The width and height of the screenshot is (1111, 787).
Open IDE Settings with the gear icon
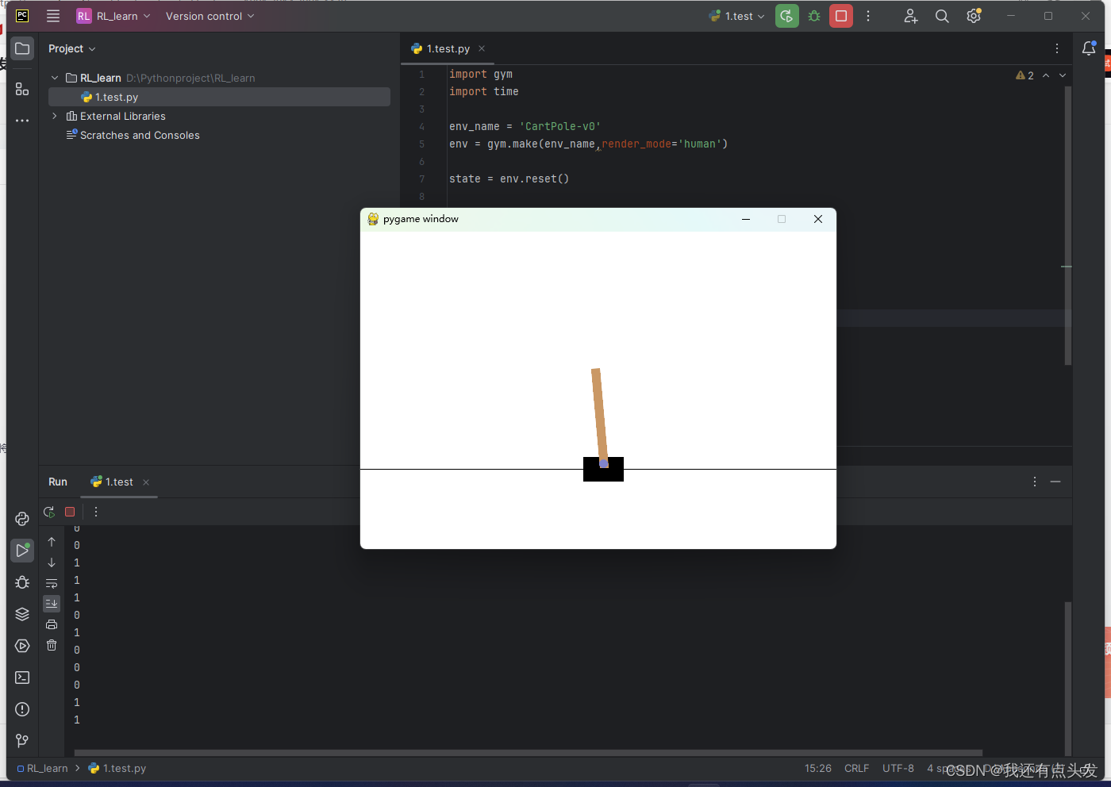[974, 15]
